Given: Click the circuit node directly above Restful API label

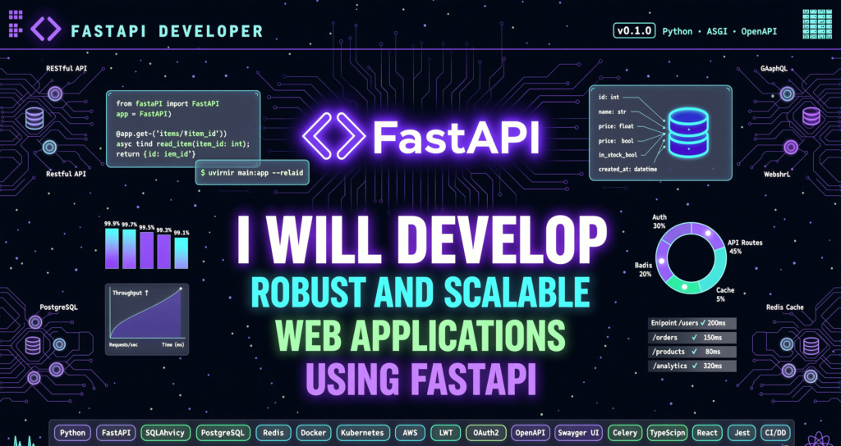Looking at the screenshot, I should (x=49, y=147).
